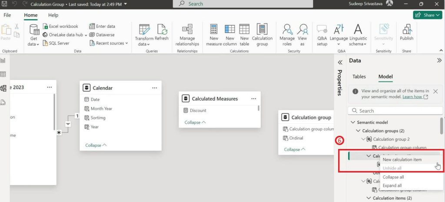Open the Help ribbon tab

coord(53,15)
